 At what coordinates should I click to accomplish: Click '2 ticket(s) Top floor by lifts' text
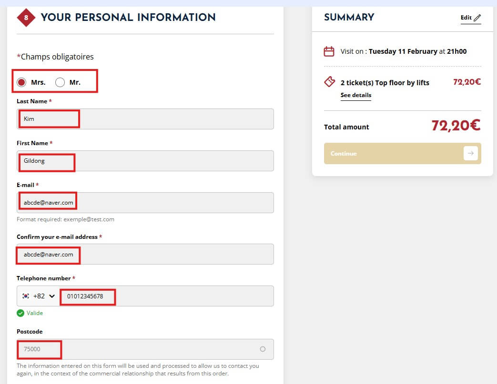coord(385,83)
